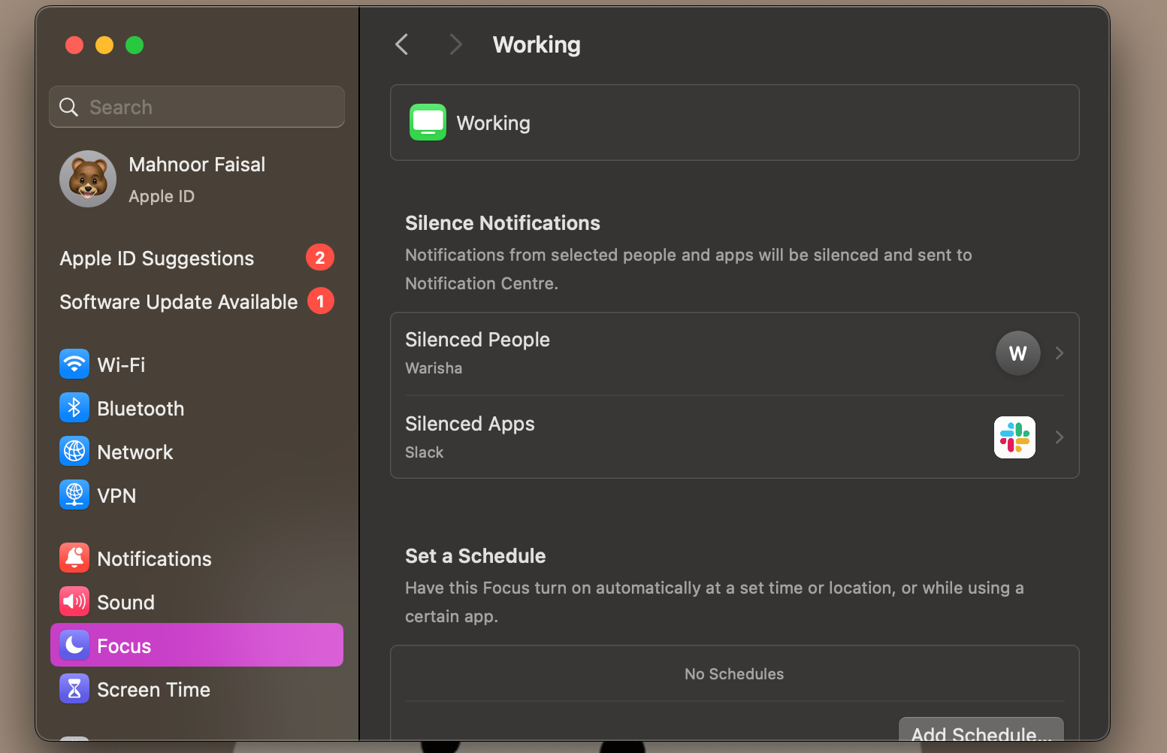This screenshot has width=1167, height=753.
Task: Open VPN settings via its icon
Action: coord(74,494)
